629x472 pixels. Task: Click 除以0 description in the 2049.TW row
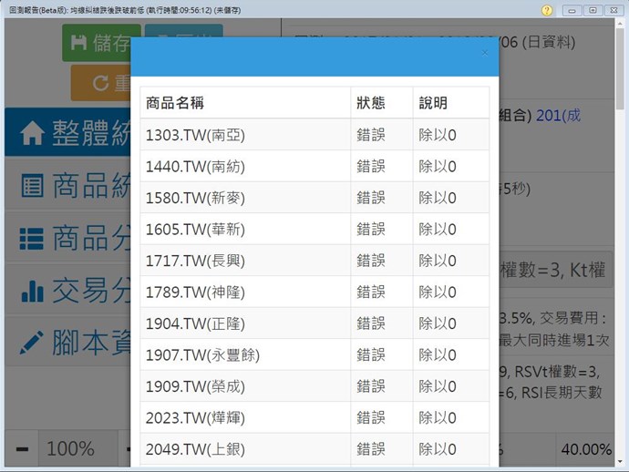(438, 449)
